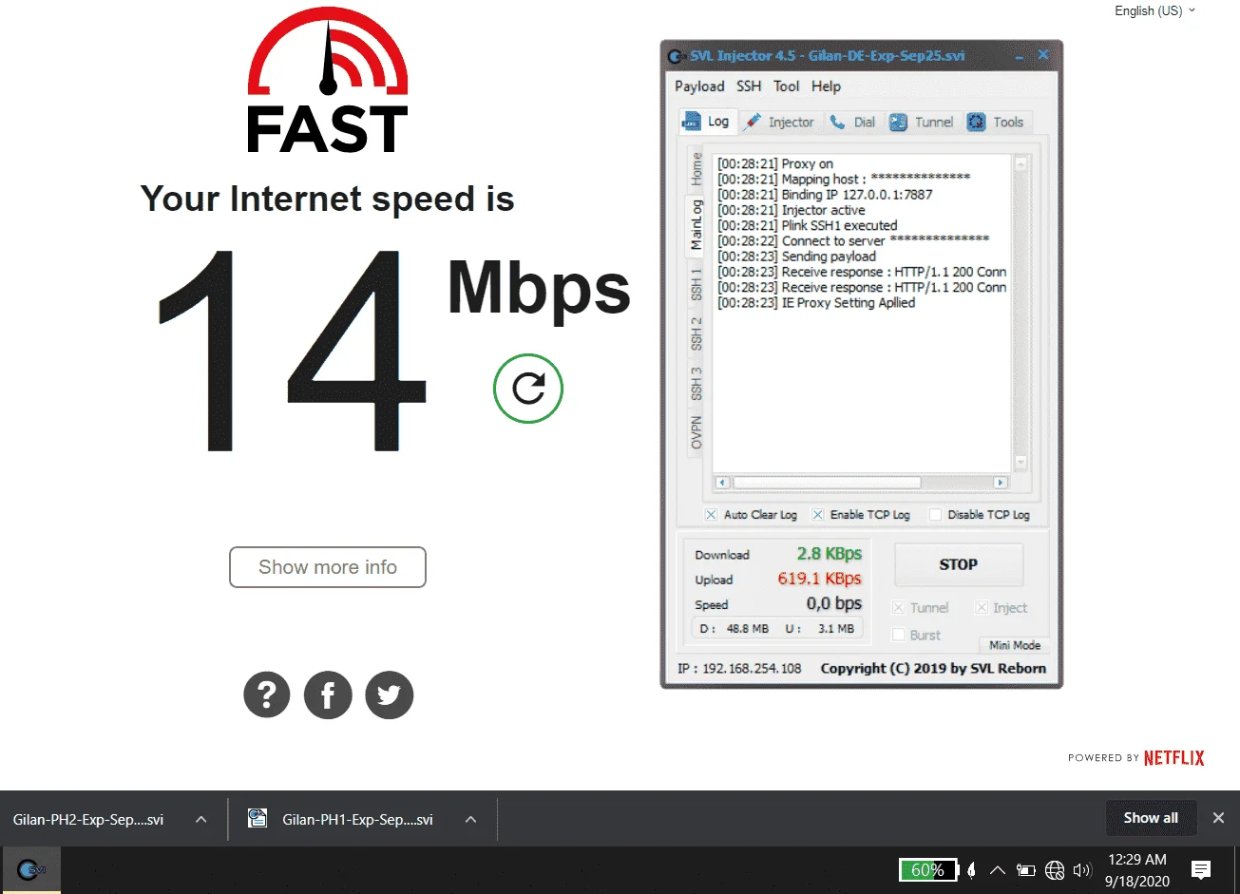Switch to the Log tab

[707, 122]
